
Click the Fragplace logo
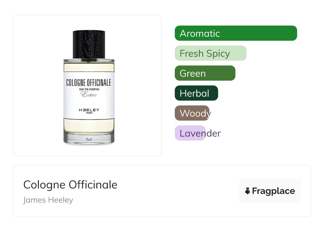270,191
